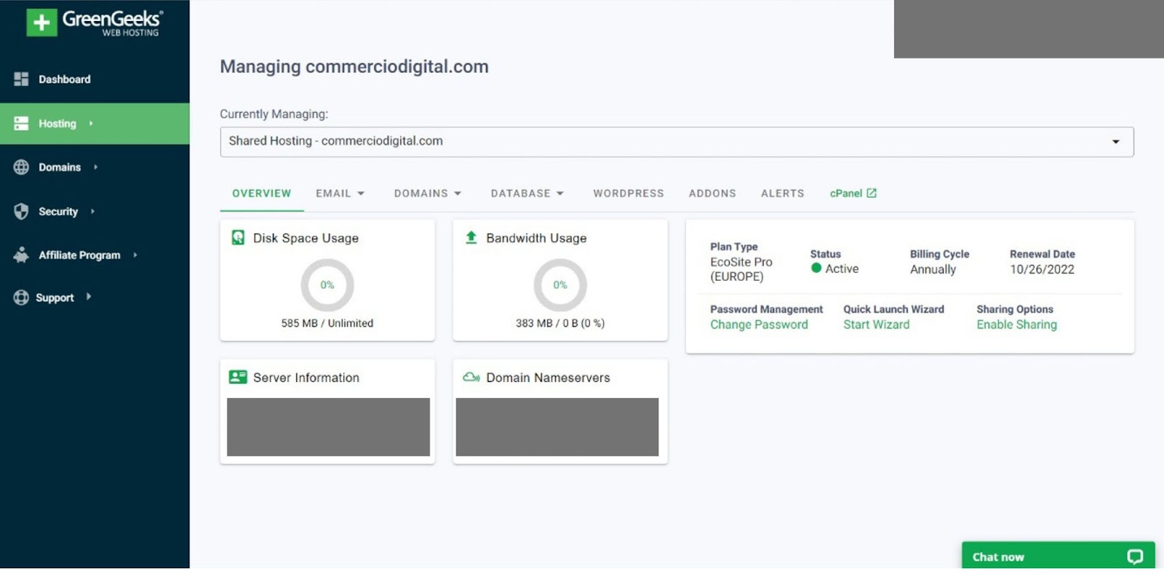Image resolution: width=1164 pixels, height=582 pixels.
Task: Click the Start Wizard link
Action: [x=876, y=324]
